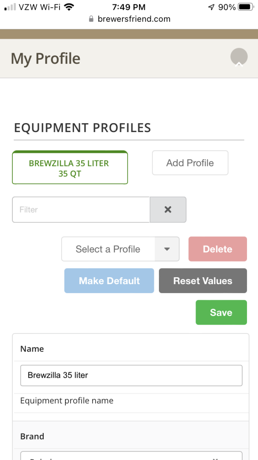This screenshot has width=258, height=460.
Task: Tap the location arrow status icon
Action: point(211,7)
